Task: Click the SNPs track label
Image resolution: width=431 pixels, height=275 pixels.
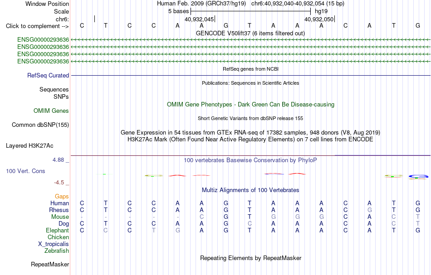Action: tap(61, 96)
